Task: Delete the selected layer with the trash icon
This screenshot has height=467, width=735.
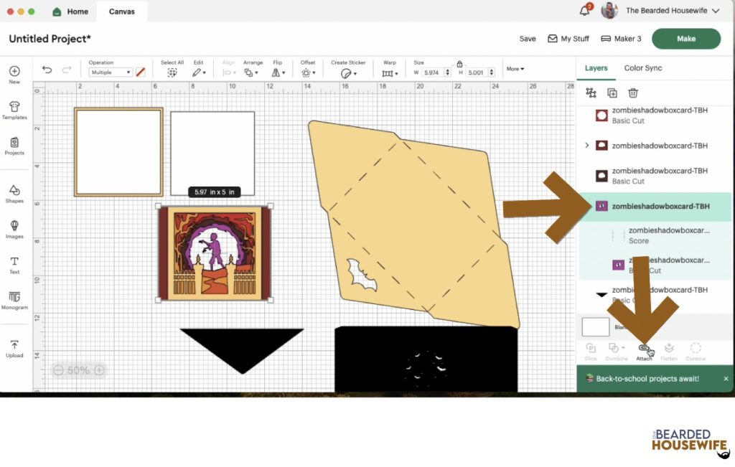Action: pyautogui.click(x=632, y=93)
